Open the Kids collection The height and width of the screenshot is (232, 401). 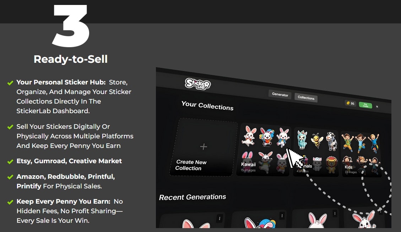[x=362, y=155]
